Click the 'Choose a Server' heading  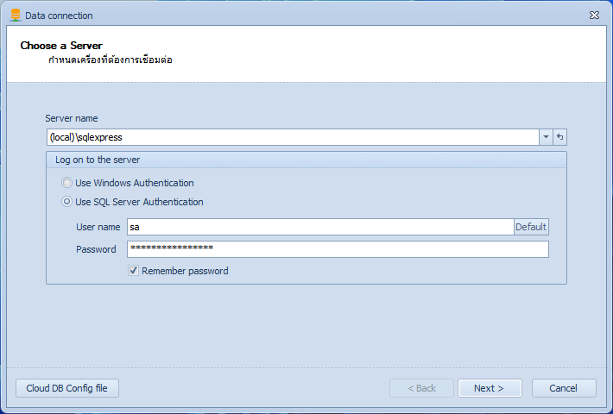61,46
